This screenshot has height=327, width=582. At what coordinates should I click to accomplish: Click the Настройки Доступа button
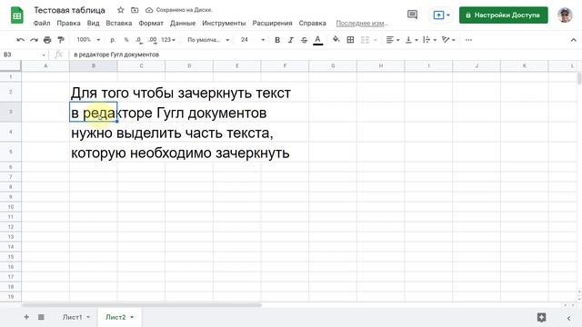coord(503,15)
